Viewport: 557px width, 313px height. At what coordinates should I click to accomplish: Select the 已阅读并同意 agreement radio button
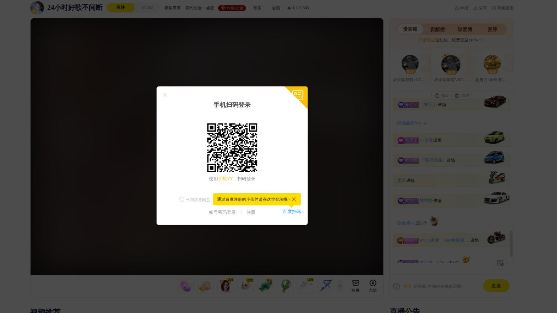[182, 199]
